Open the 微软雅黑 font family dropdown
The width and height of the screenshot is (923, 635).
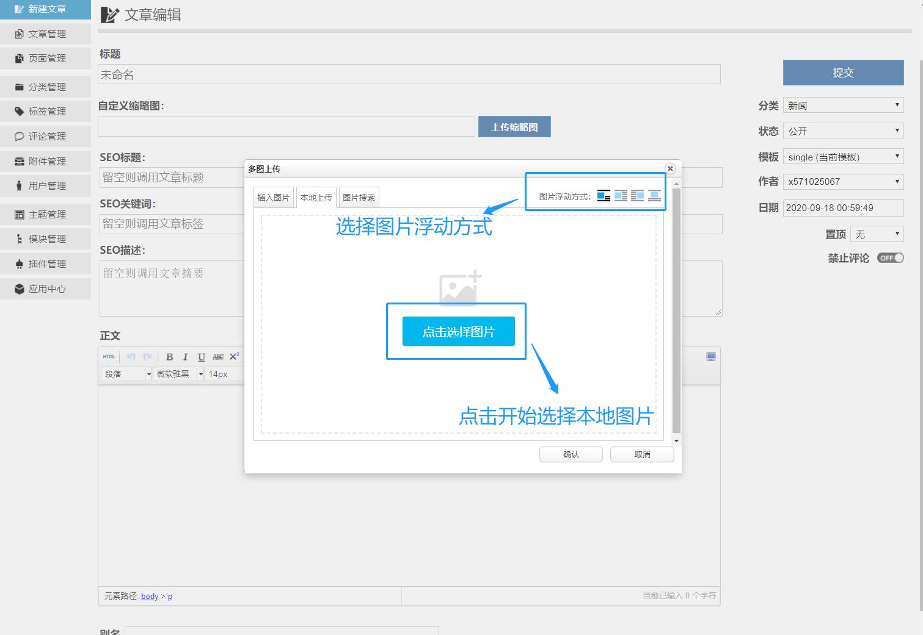(x=178, y=374)
